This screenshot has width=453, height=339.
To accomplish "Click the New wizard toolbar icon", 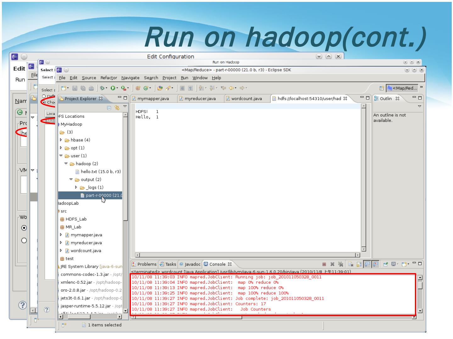I will click(64, 88).
